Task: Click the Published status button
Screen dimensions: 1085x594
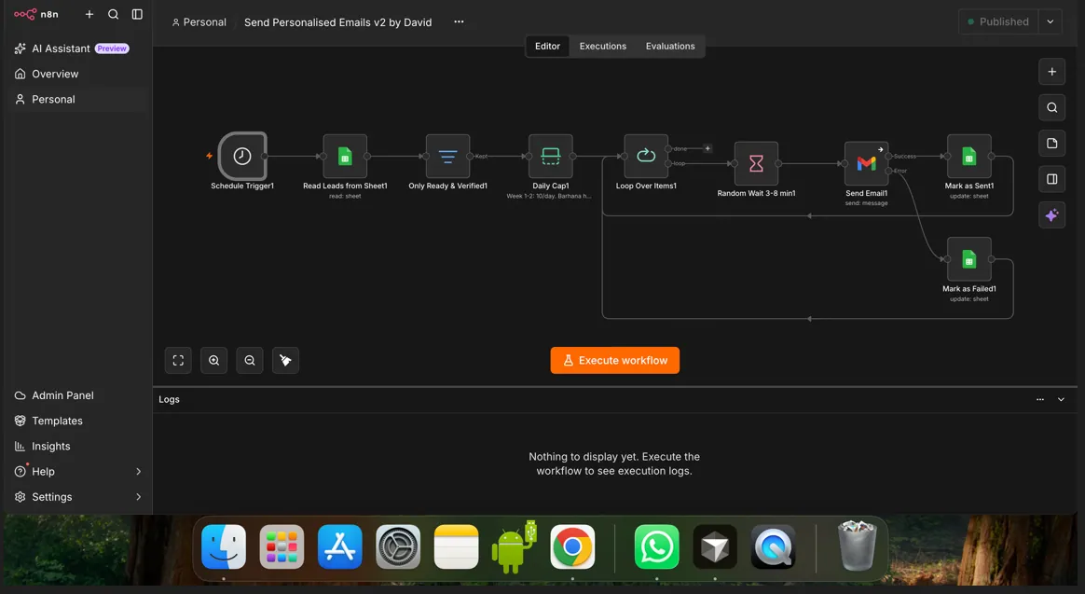Action: [998, 21]
